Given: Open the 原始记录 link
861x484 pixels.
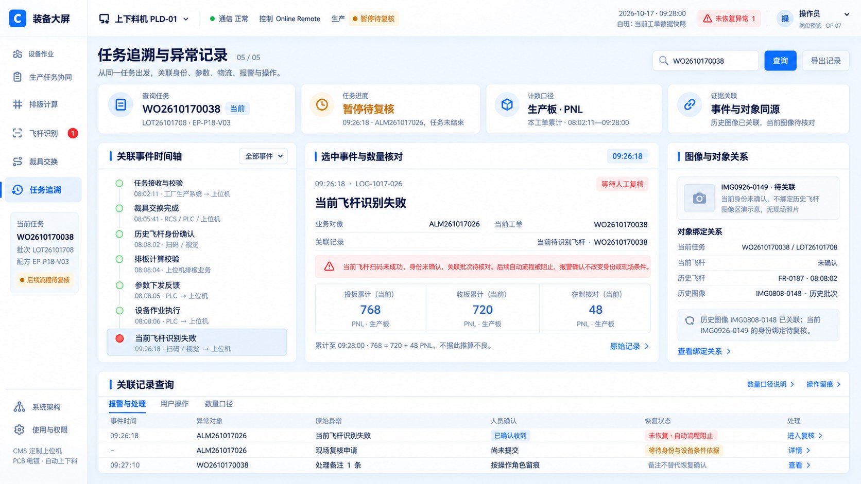Looking at the screenshot, I should [629, 346].
